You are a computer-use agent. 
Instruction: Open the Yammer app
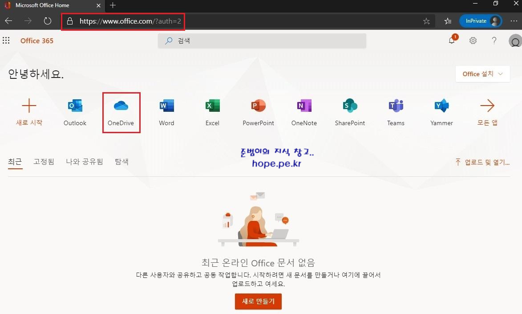[x=441, y=112]
